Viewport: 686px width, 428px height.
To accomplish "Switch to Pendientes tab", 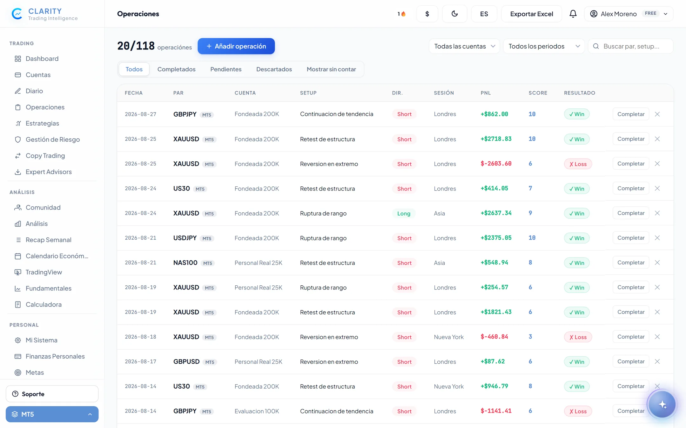I will click(226, 69).
